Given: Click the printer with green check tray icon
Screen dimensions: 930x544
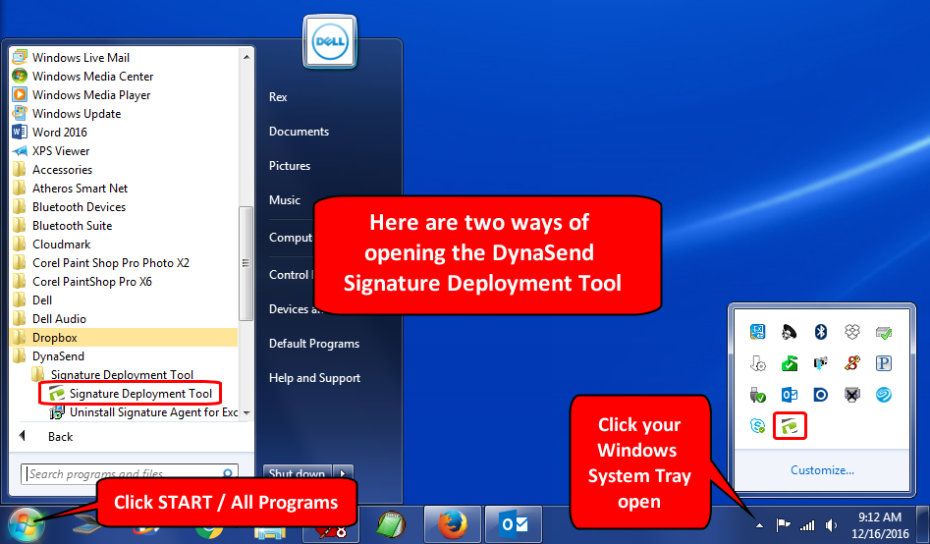Looking at the screenshot, I should click(x=884, y=332).
